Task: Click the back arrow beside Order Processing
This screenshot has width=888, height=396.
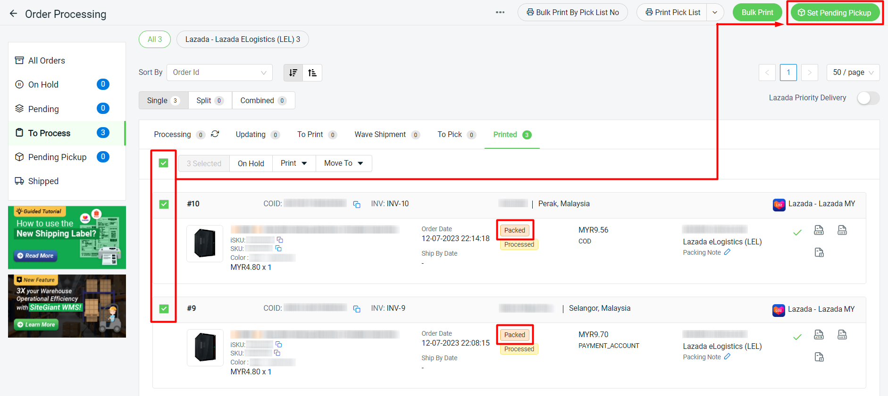Action: point(13,14)
